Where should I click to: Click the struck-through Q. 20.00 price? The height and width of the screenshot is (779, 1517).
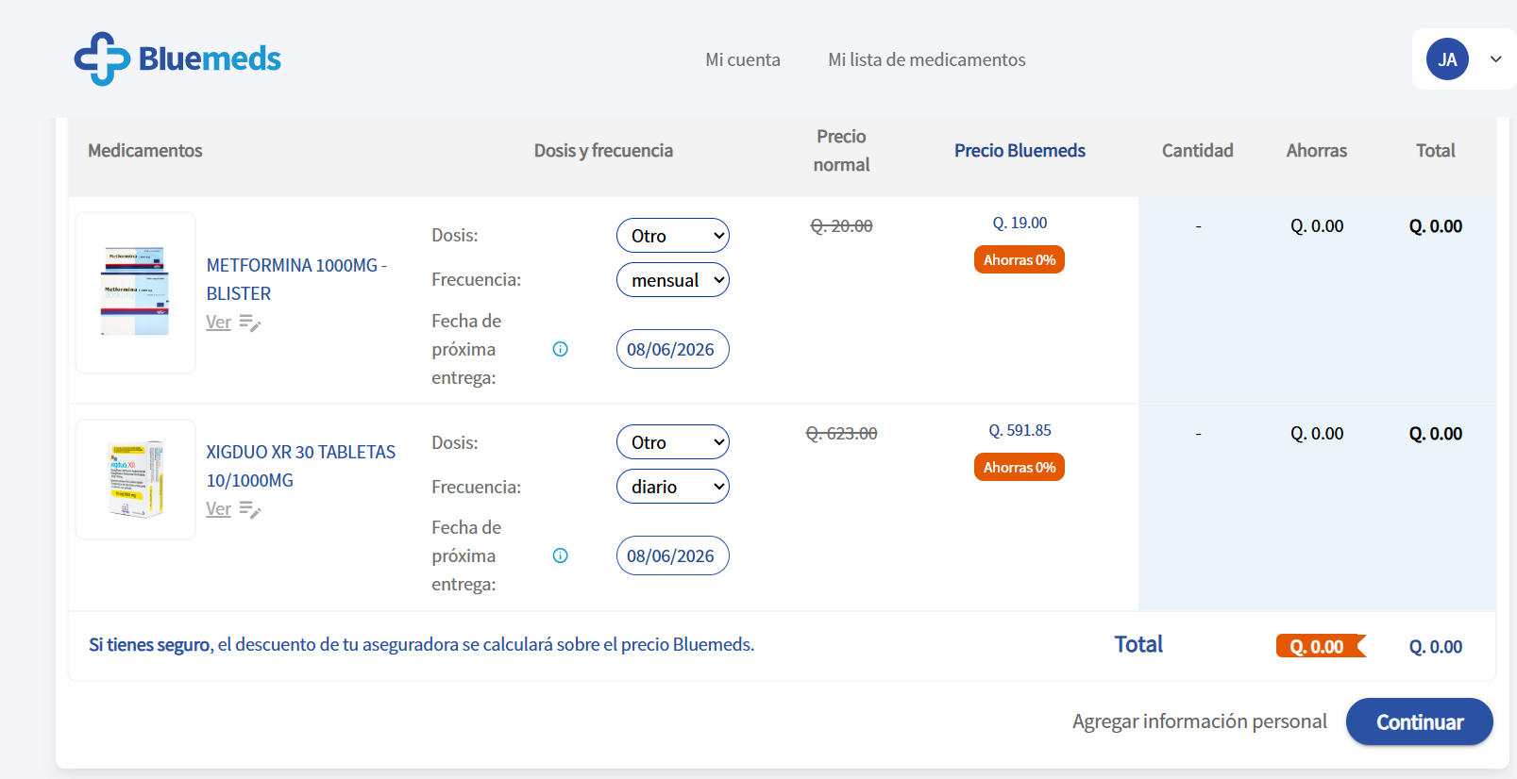[x=841, y=226]
